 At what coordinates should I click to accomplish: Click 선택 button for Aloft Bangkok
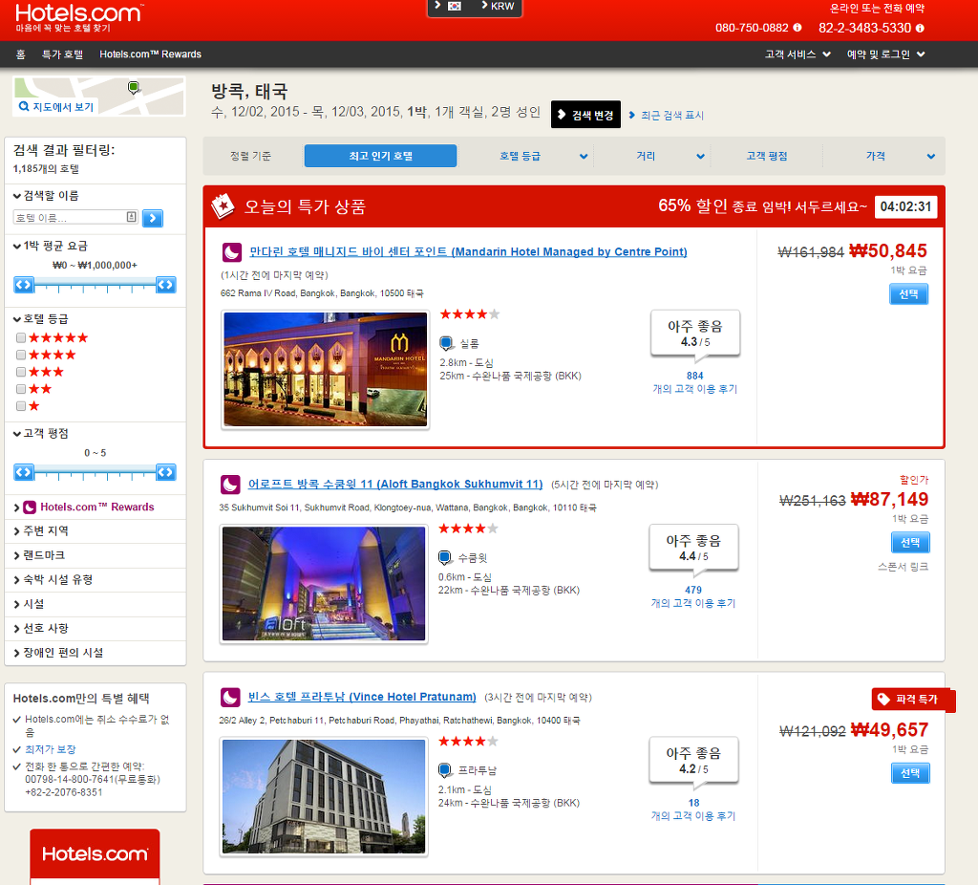click(x=910, y=542)
